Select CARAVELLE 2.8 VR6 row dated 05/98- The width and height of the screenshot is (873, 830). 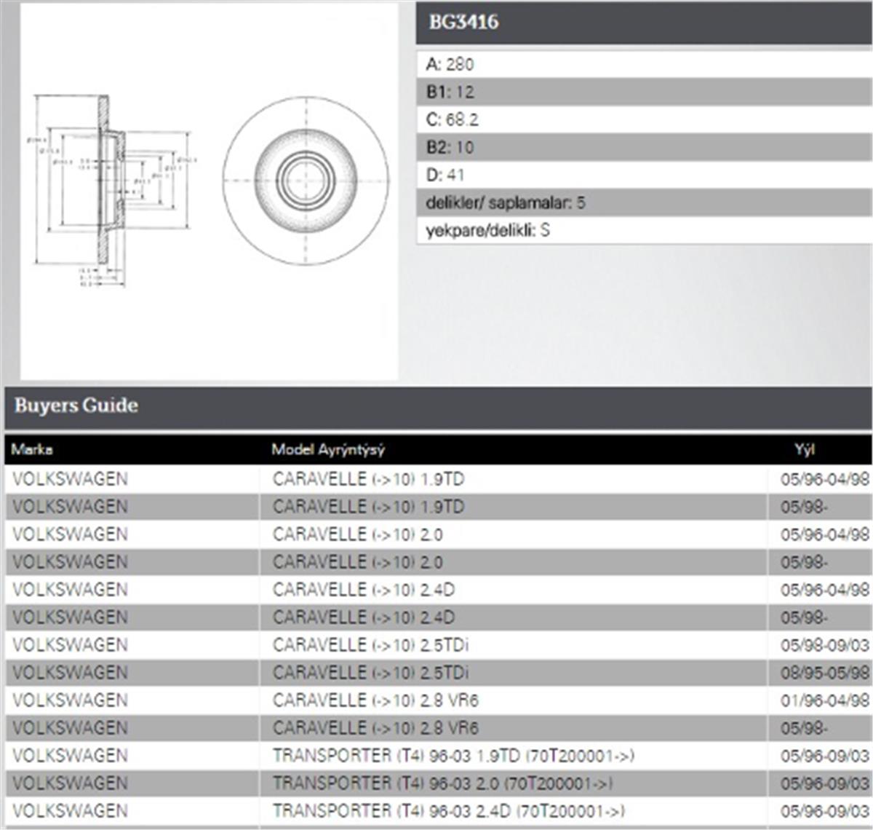tap(439, 728)
